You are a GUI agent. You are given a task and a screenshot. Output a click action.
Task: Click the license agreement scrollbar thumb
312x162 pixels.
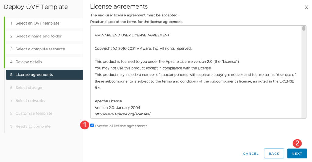coord(304,28)
